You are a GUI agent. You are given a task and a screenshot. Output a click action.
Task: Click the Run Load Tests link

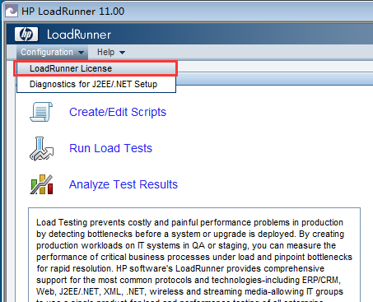[110, 148]
